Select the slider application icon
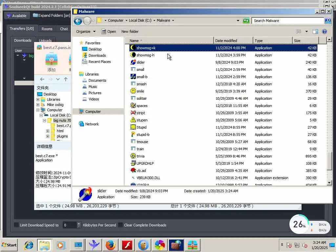Viewport: 336px width, 252px height. (133, 62)
